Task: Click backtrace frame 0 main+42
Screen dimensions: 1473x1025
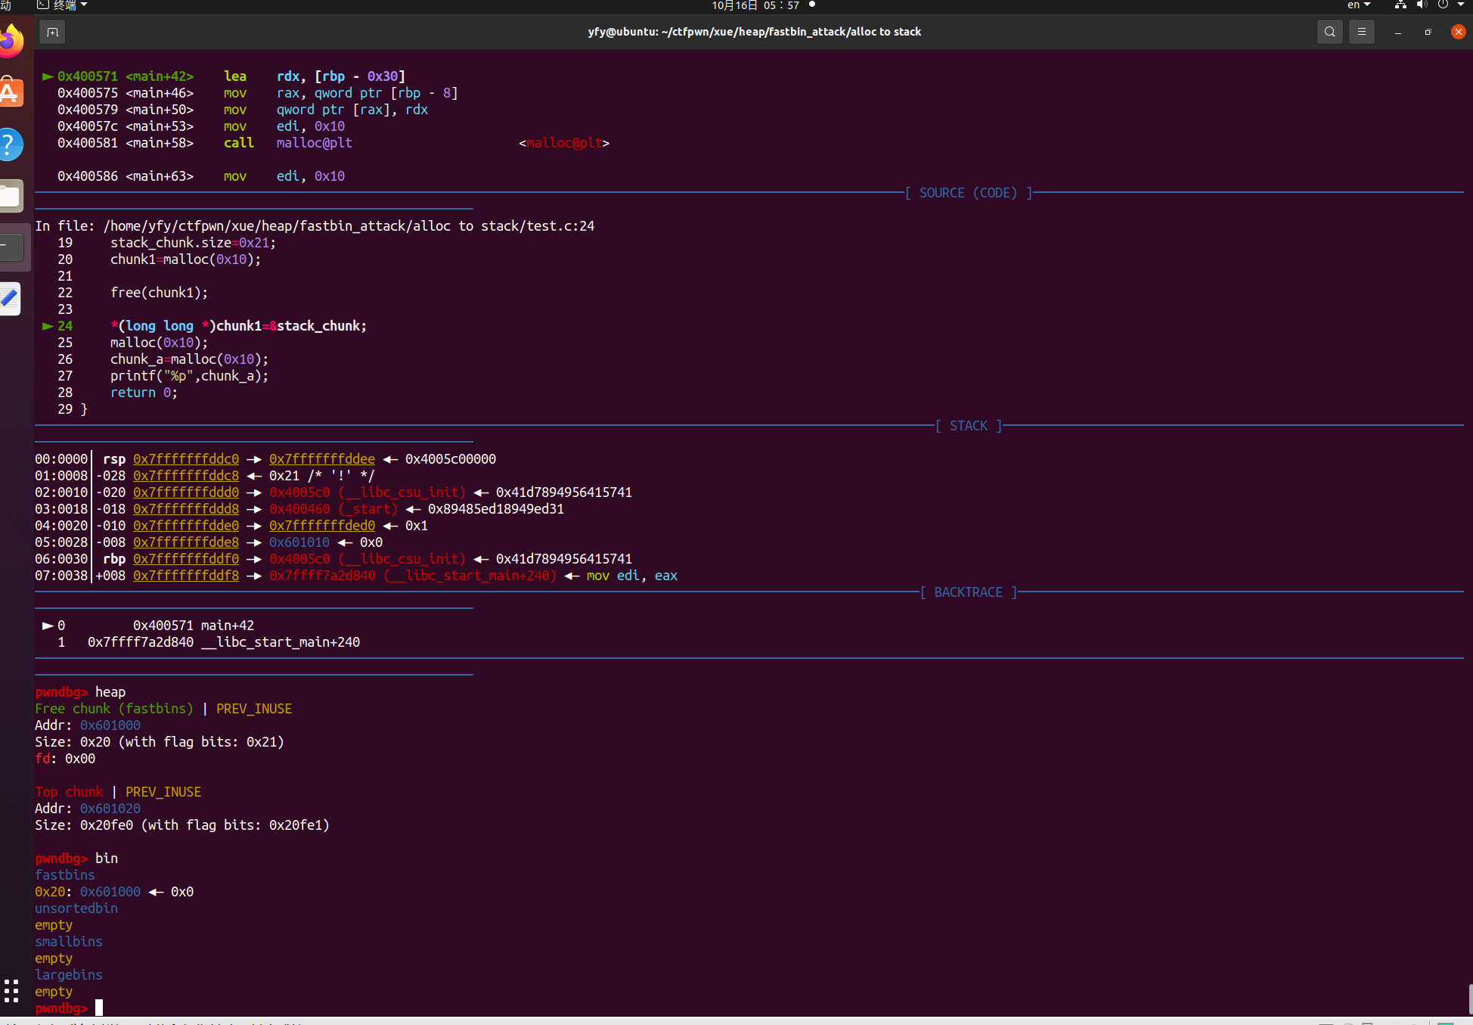Action: (x=148, y=626)
